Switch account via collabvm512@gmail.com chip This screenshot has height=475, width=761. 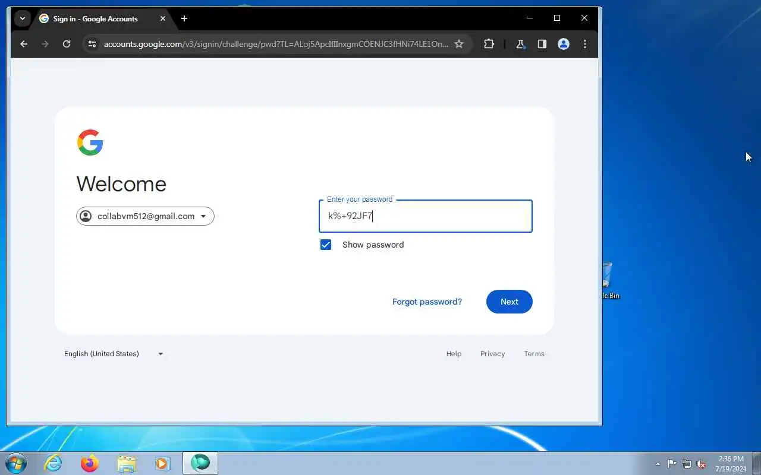tap(145, 216)
